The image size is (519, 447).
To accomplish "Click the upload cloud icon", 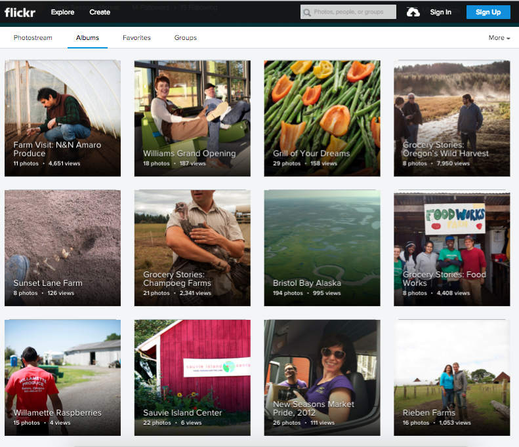I will [x=413, y=12].
